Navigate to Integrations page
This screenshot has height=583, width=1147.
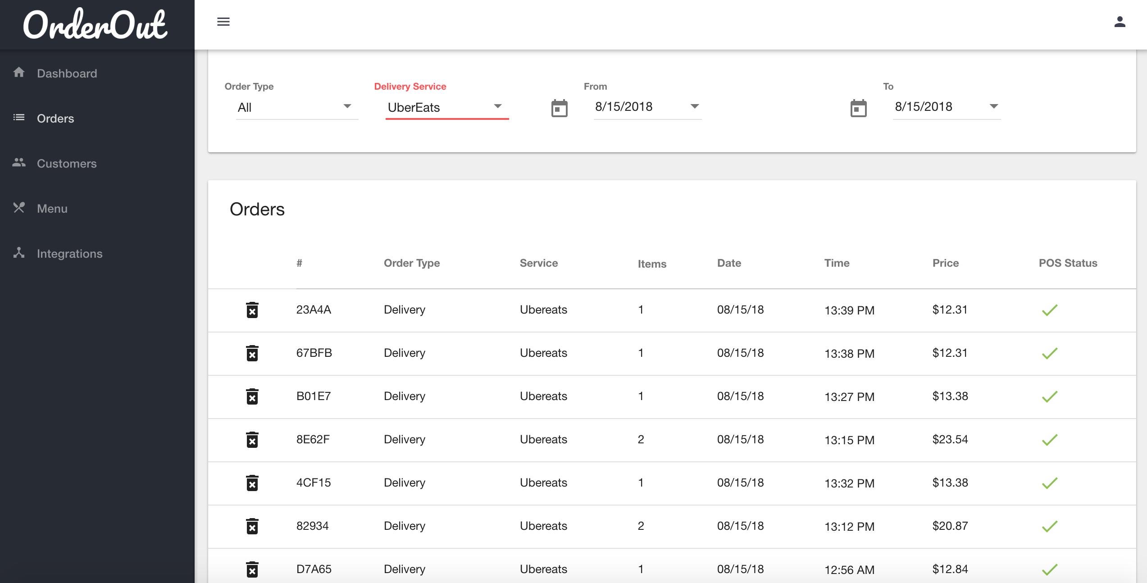tap(69, 253)
